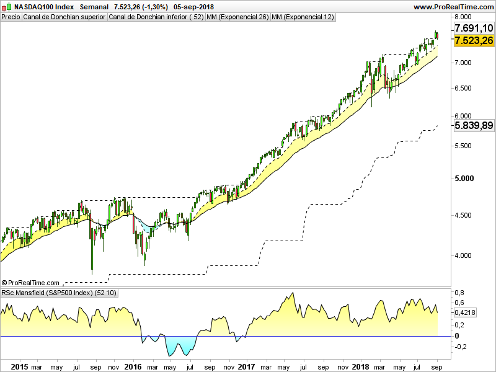The width and height of the screenshot is (496, 372).
Task: Click the 2016 year marker on time axis
Action: coord(132,366)
